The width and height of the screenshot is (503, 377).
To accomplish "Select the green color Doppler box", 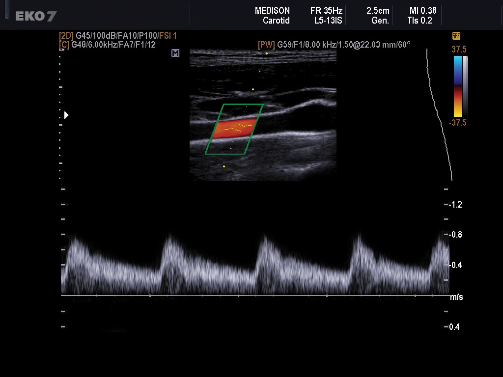I will coord(234,129).
